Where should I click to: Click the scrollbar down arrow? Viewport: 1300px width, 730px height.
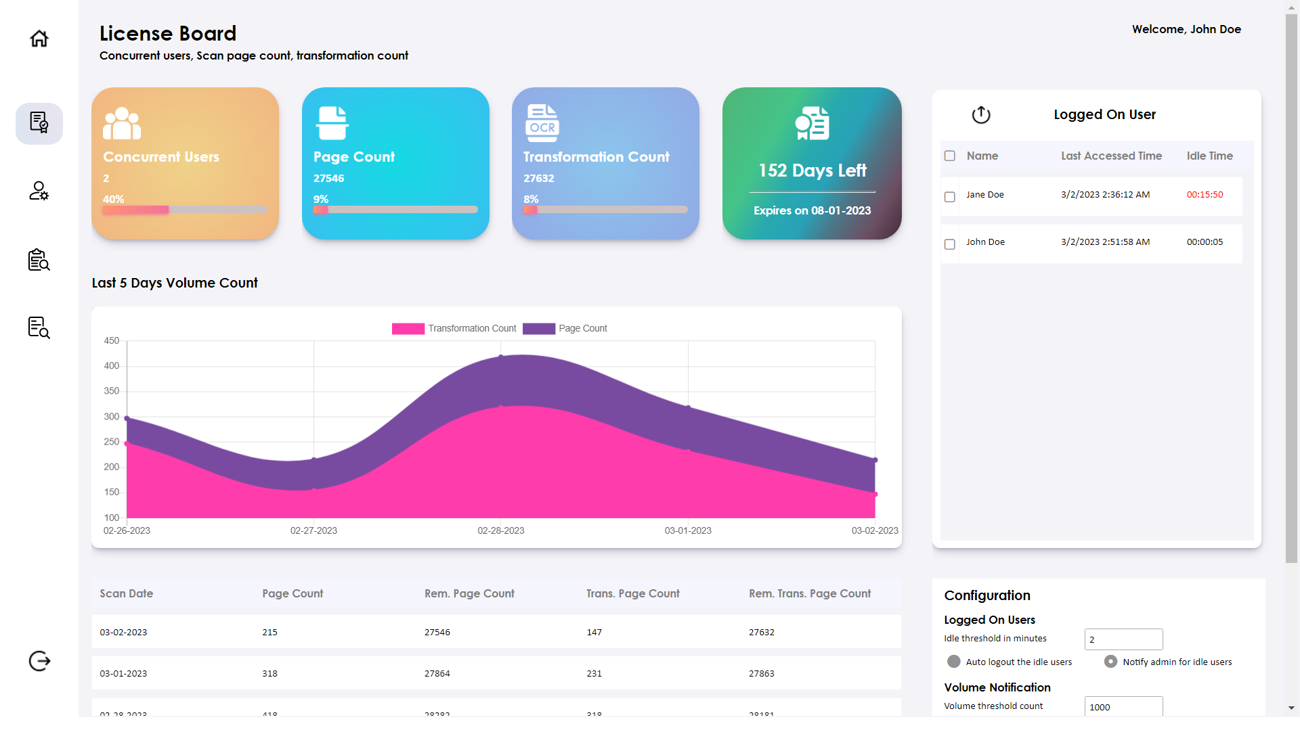[1291, 708]
